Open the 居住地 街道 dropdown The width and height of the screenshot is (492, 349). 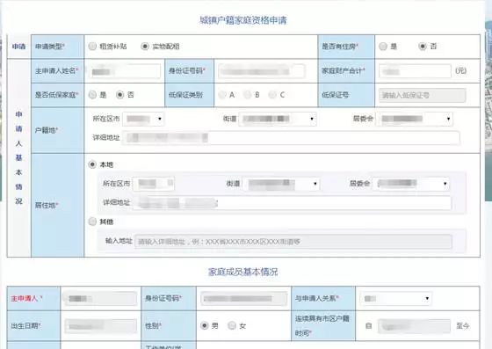[x=281, y=184]
